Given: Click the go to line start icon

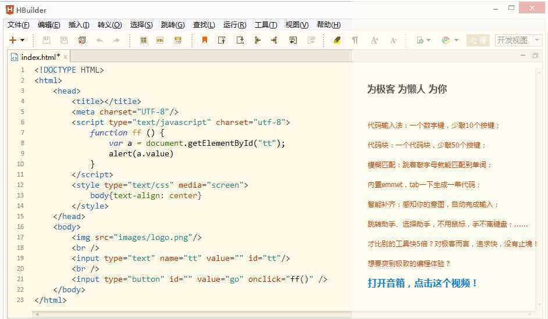Looking at the screenshot, I should tap(258, 40).
